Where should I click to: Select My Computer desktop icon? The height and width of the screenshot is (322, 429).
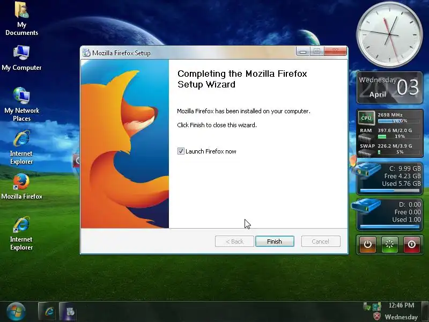point(21,58)
